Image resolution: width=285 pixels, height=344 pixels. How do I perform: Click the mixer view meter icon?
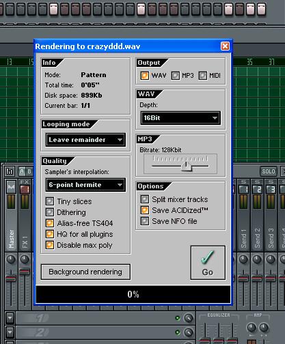point(10,171)
